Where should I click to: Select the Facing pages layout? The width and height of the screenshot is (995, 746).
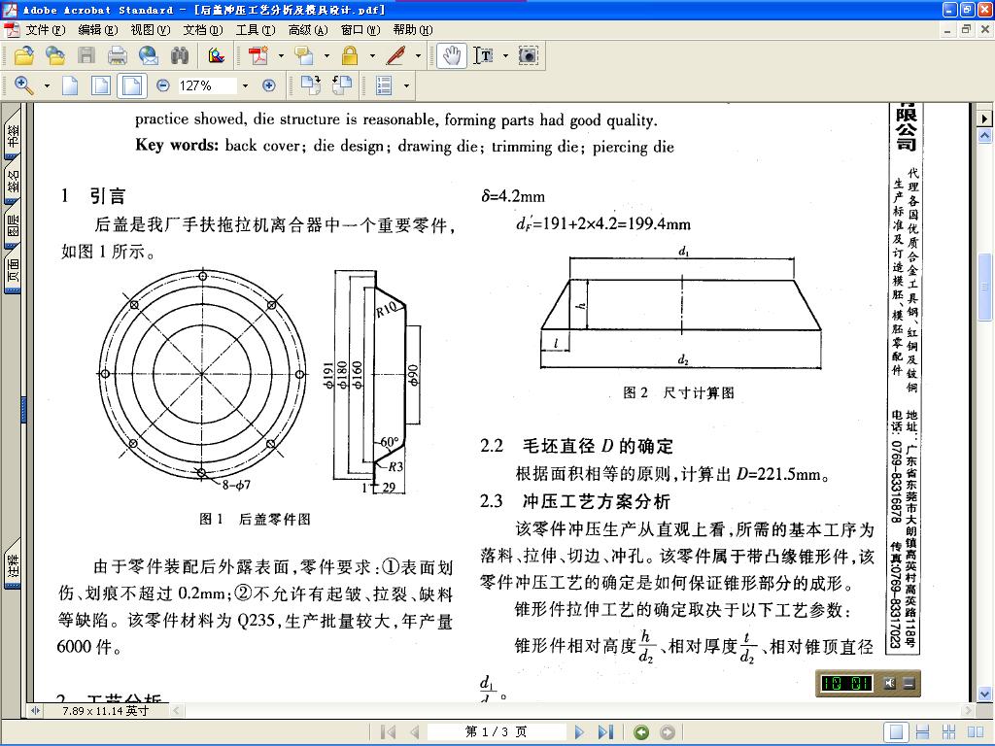[976, 732]
